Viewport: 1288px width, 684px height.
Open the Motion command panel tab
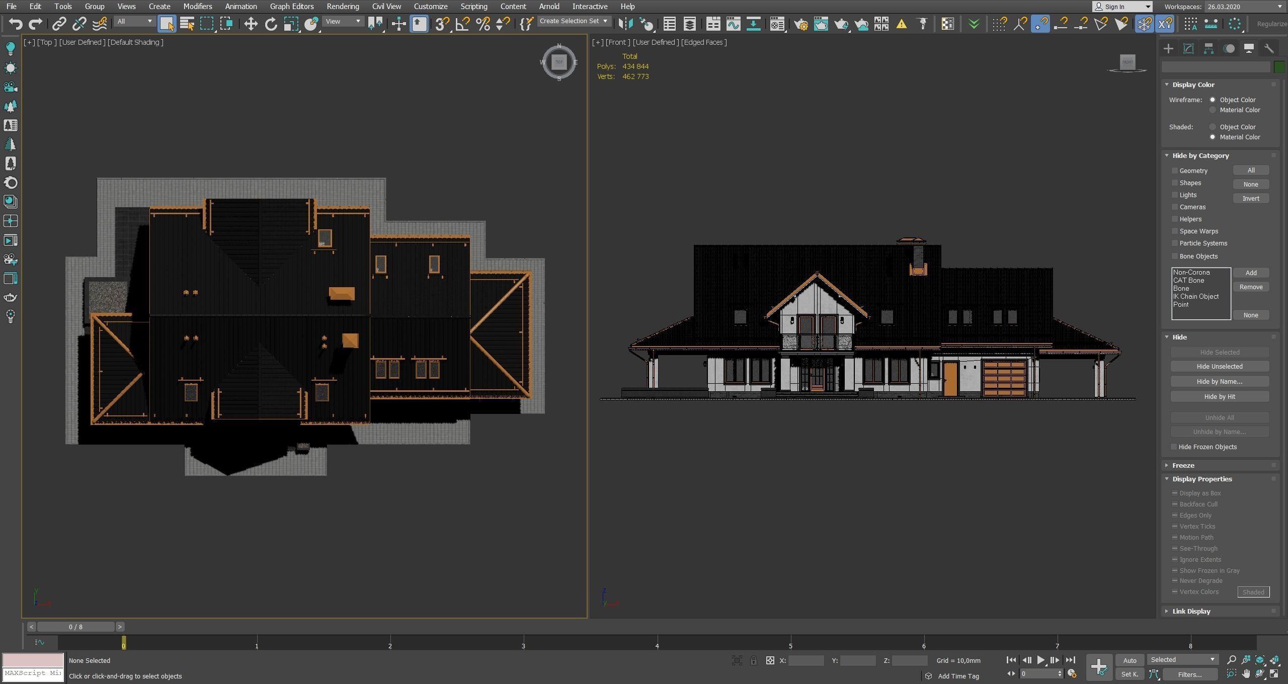pos(1229,48)
